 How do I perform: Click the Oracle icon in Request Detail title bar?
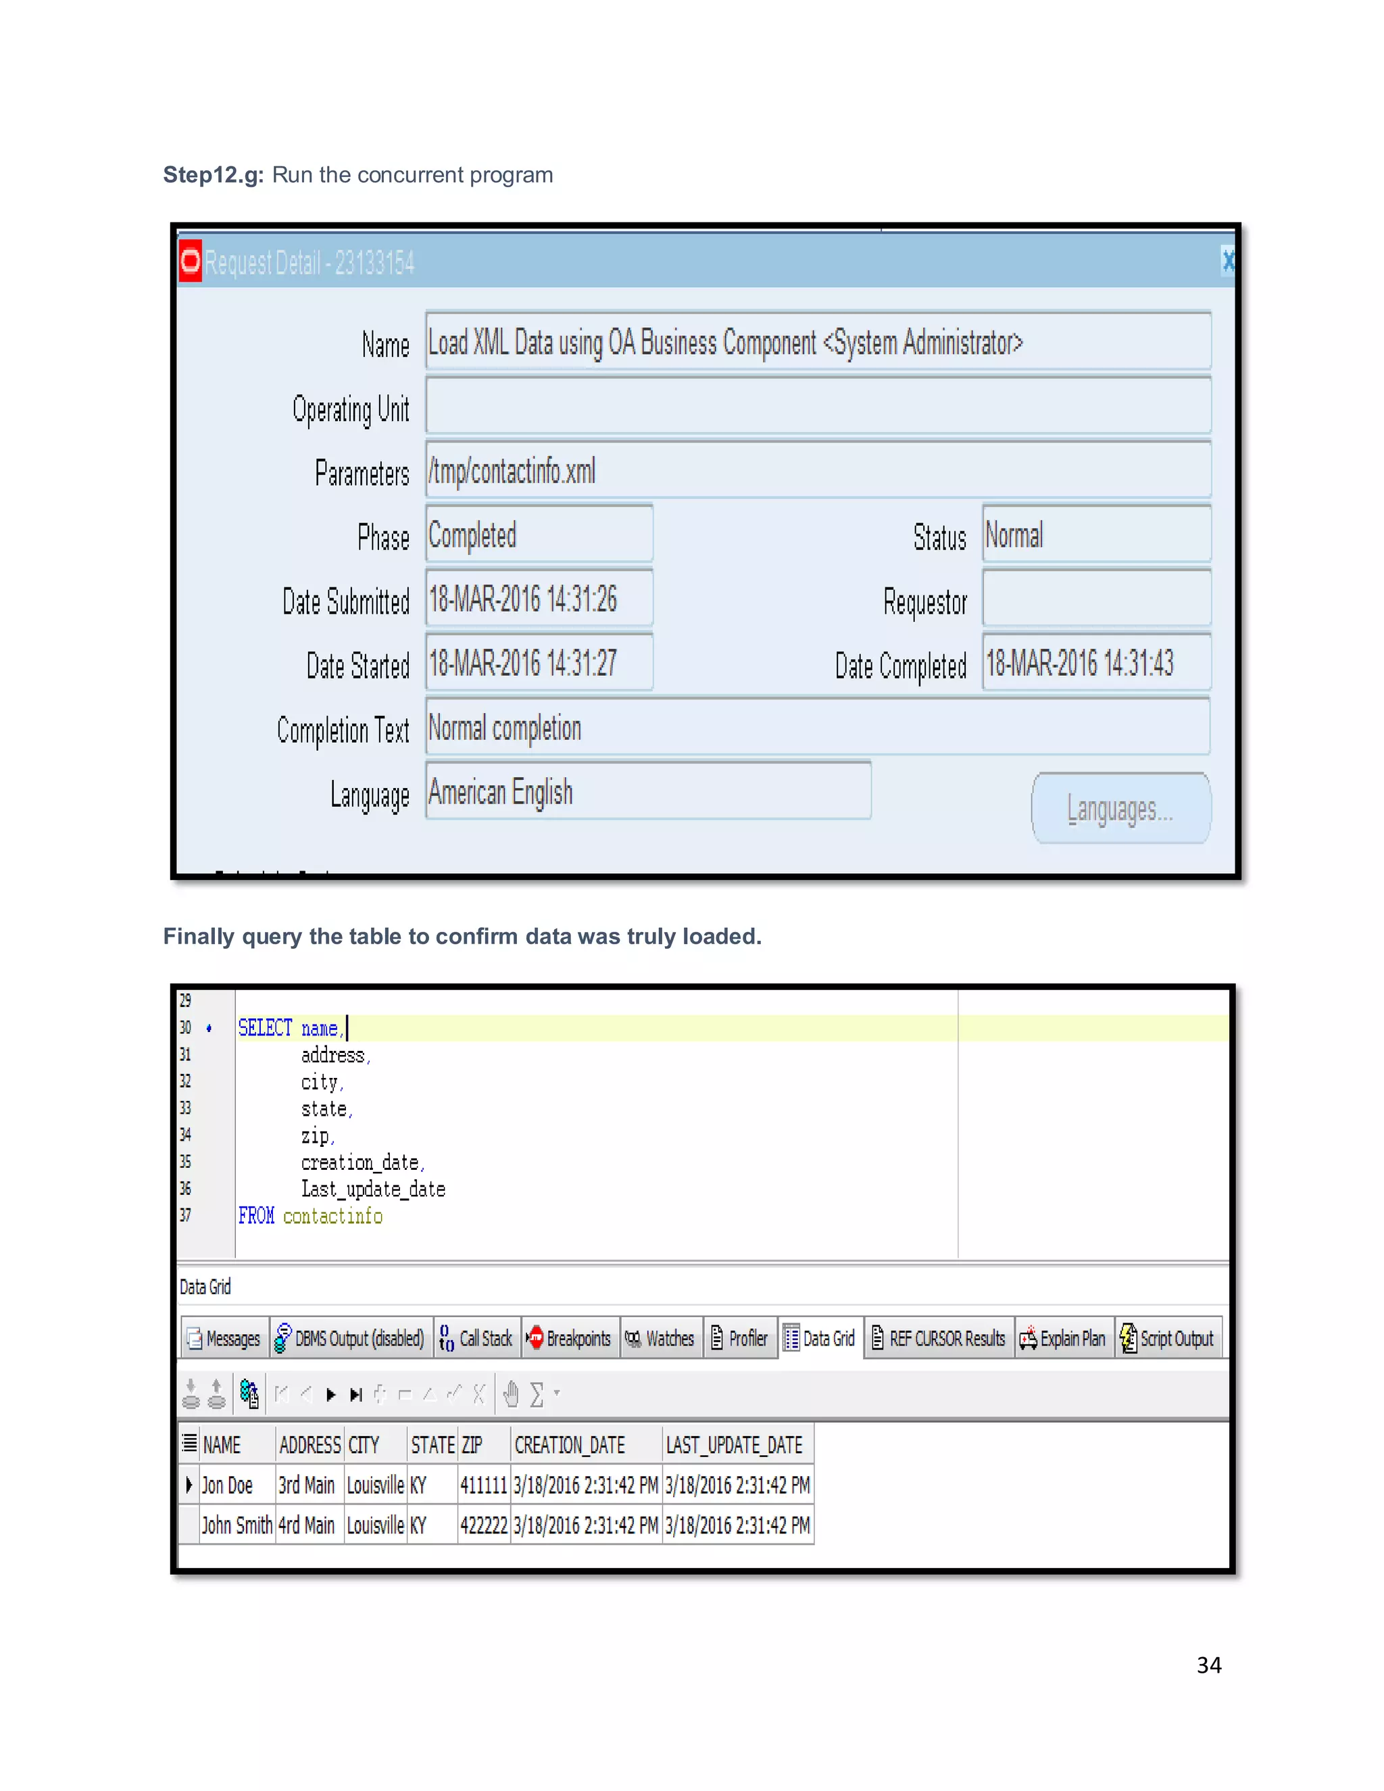pos(190,262)
